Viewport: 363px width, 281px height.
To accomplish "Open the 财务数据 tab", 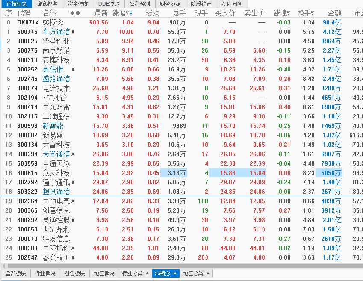I will click(171, 4).
